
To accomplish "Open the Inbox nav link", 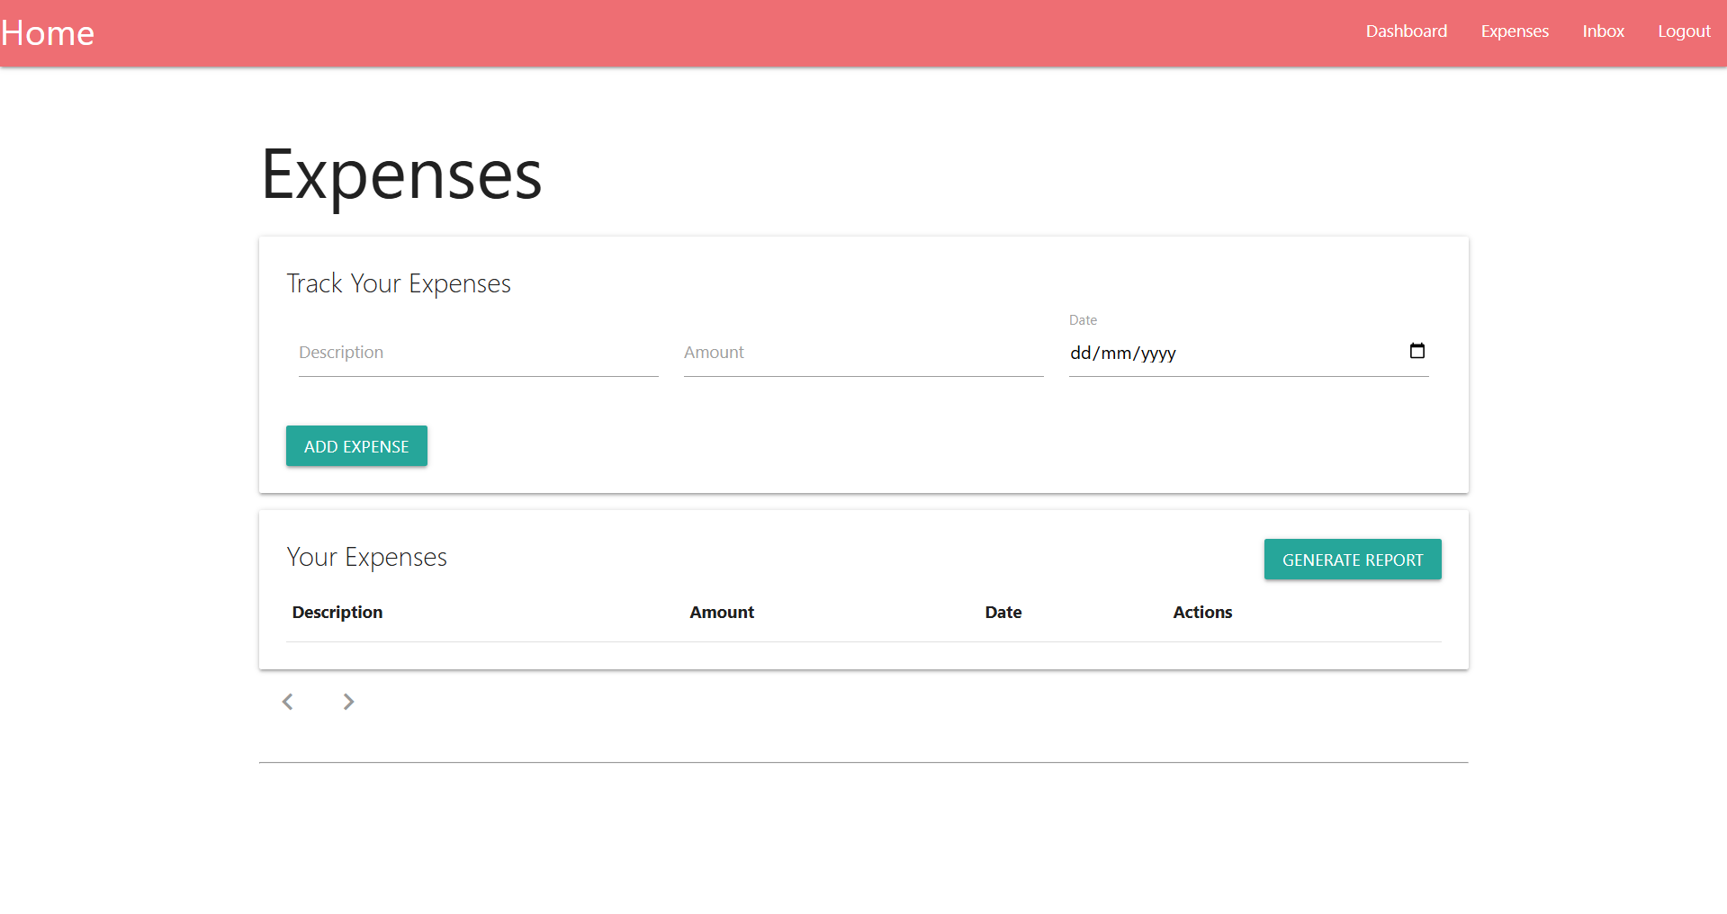I will pyautogui.click(x=1603, y=31).
